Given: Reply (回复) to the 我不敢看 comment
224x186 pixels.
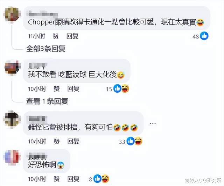Looking at the screenshot, I should coord(73,89).
